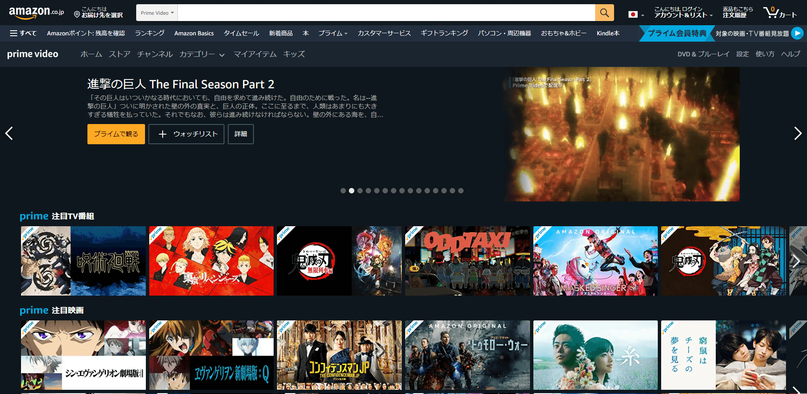This screenshot has height=394, width=807.
Task: Click プライムで観る button
Action: 116,134
